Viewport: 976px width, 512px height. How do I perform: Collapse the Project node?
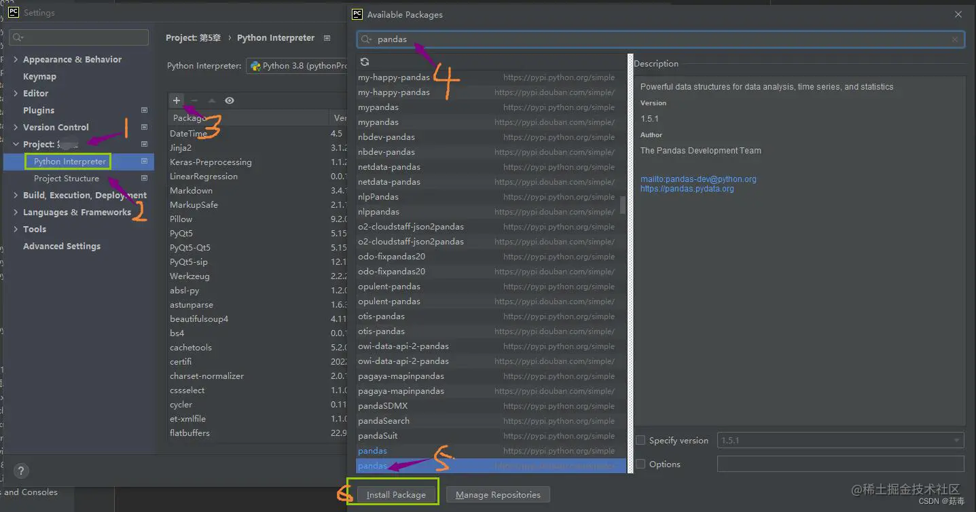coord(16,144)
